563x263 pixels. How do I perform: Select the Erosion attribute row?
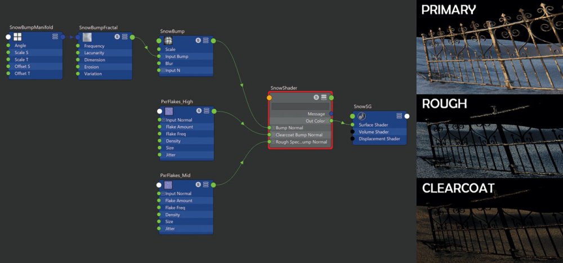[x=105, y=67]
